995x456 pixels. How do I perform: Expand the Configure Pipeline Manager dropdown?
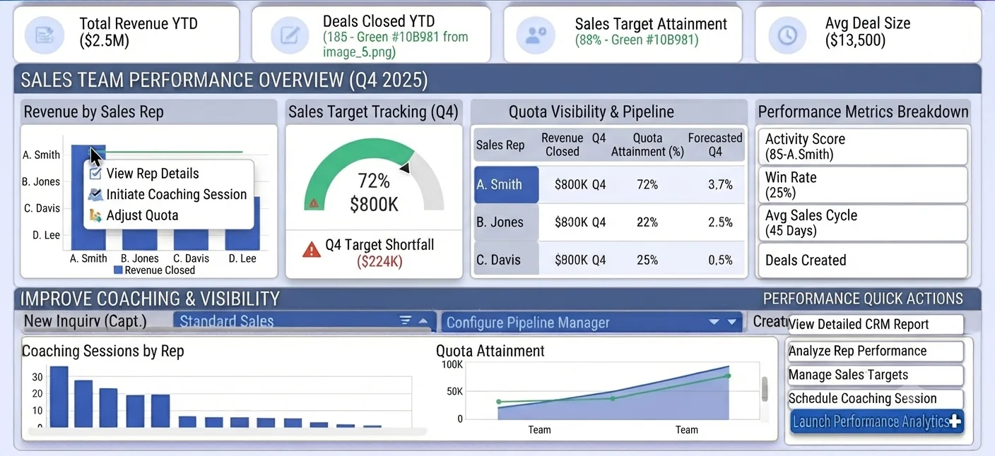pyautogui.click(x=591, y=323)
